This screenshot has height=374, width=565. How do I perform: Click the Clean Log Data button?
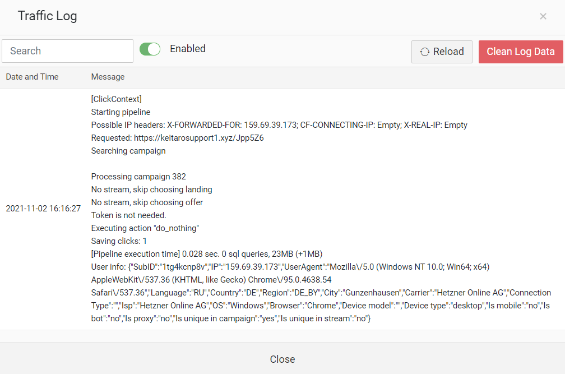coord(521,52)
